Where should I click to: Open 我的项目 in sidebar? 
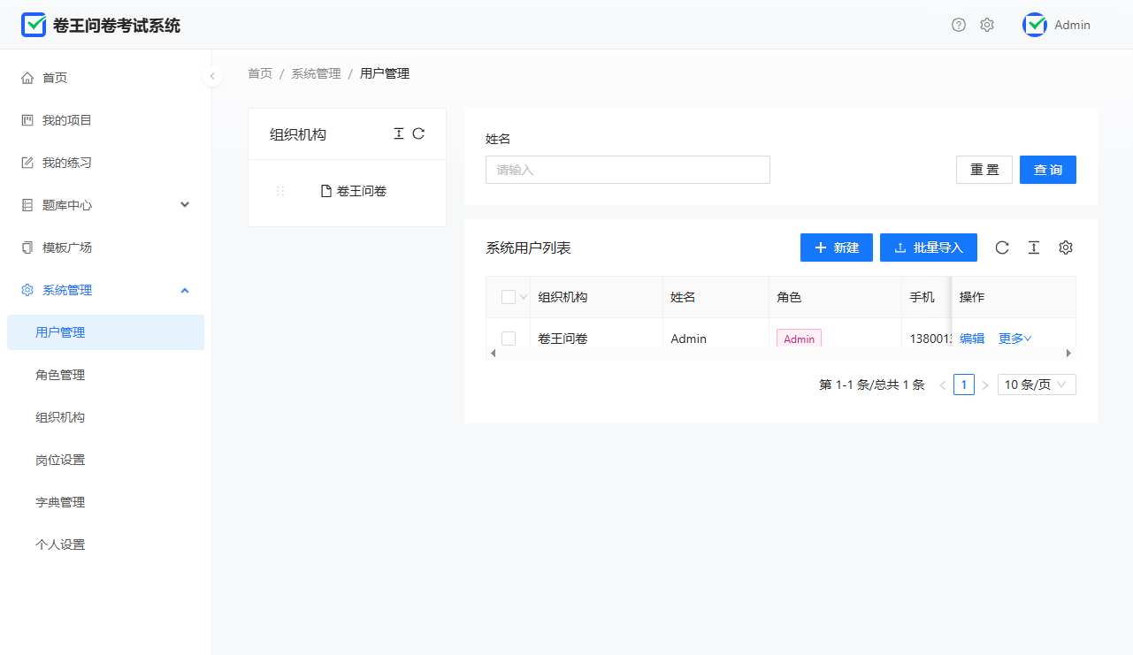tap(67, 120)
